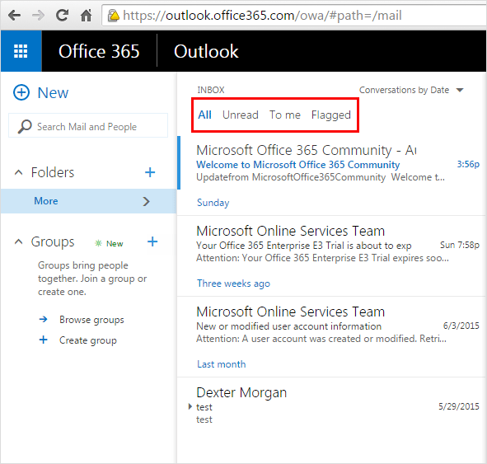Click the Create group plus icon

44,340
